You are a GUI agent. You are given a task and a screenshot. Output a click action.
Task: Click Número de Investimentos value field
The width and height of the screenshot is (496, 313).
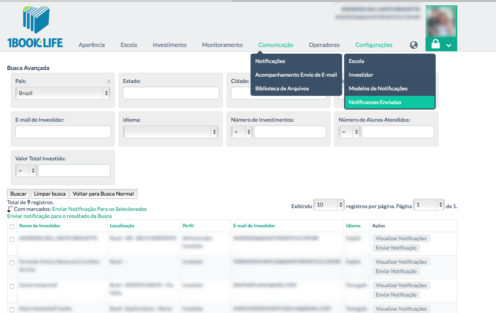coord(290,132)
